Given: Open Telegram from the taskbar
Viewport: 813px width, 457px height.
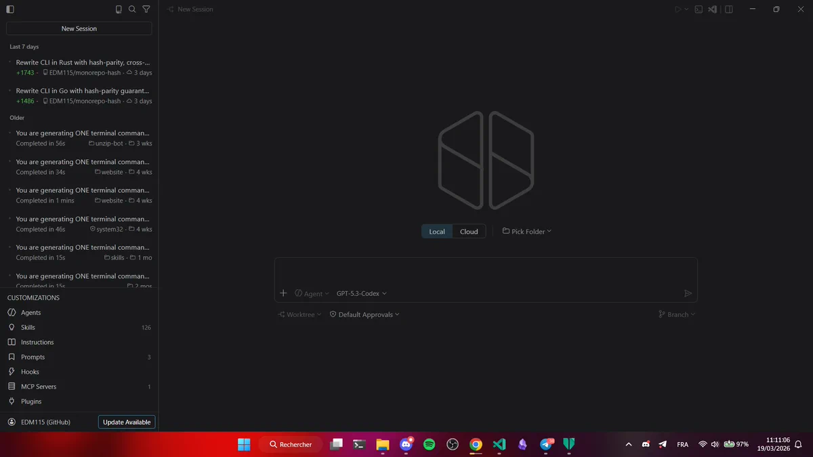Looking at the screenshot, I should [x=546, y=444].
